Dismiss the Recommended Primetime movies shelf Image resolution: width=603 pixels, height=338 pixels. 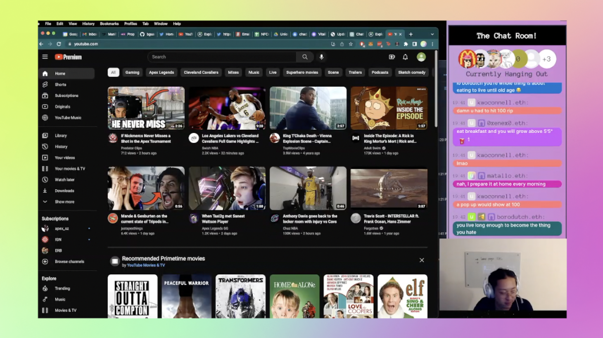[x=422, y=260]
